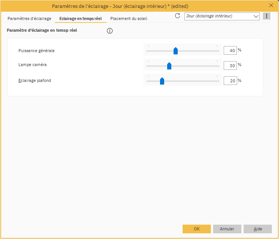Viewport: 279px width, 239px height.
Task: Go to the Placement du soleil tab
Action: (x=129, y=19)
